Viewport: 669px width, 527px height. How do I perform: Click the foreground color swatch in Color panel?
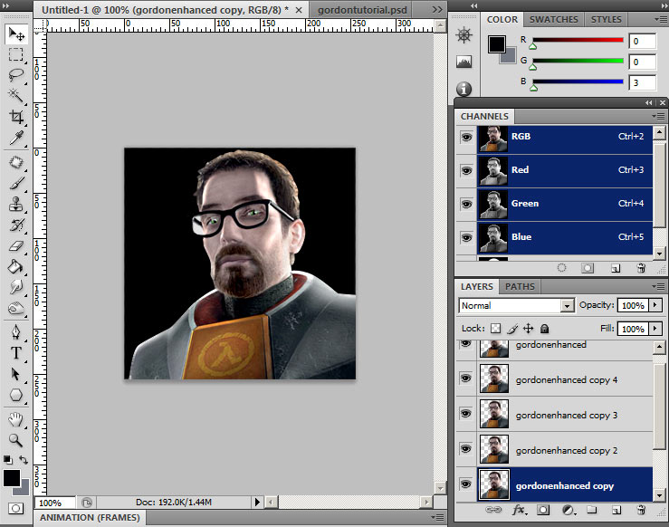pos(498,43)
